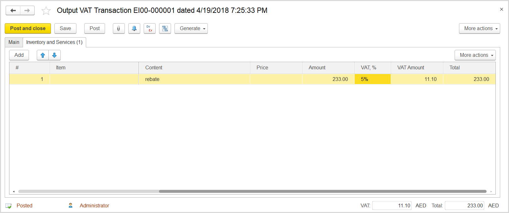Select Inventory and Services (1) tab
Screen dimensions: 509x213
click(x=54, y=42)
